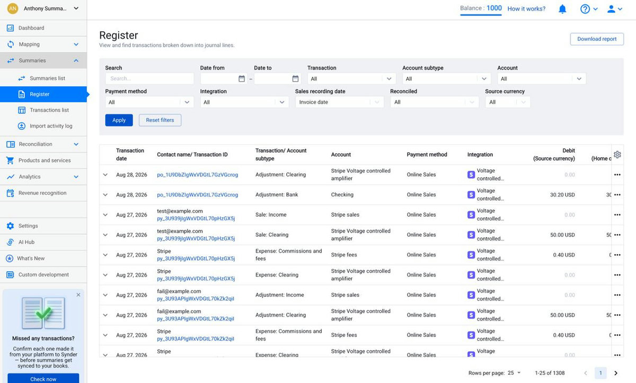Screen dimensions: 636x383
Task: Open the Account filter dropdown
Action: click(x=542, y=79)
